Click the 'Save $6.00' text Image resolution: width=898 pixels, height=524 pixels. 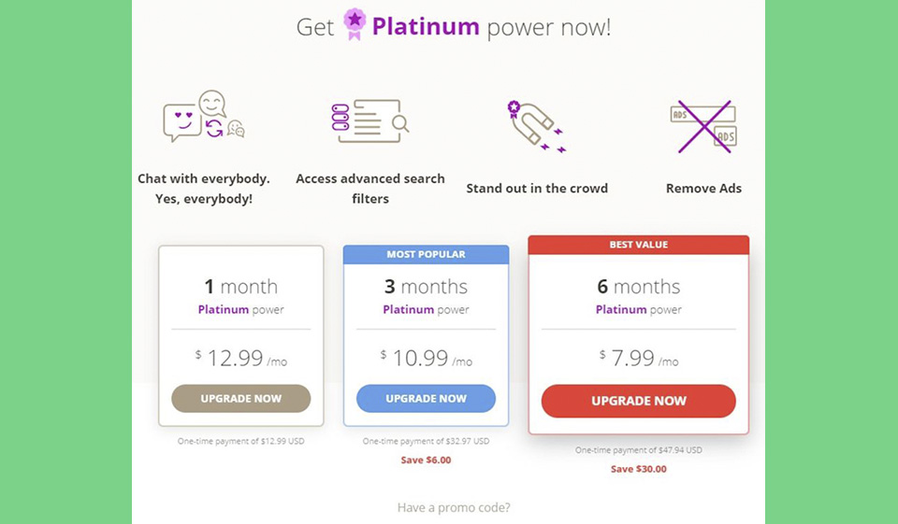[x=426, y=460]
